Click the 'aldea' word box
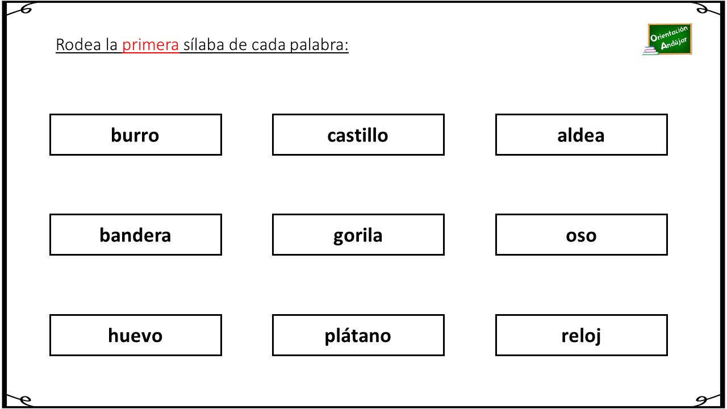Image resolution: width=727 pixels, height=409 pixels. [581, 135]
